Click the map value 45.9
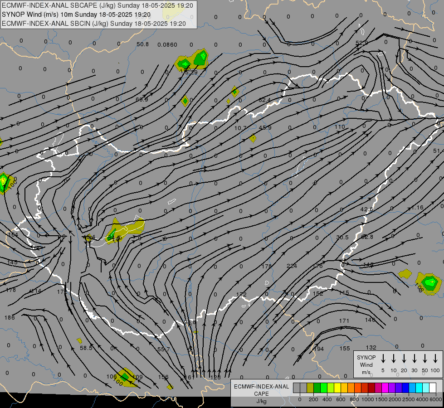The width and height of the screenshot is (444, 408). [265, 128]
